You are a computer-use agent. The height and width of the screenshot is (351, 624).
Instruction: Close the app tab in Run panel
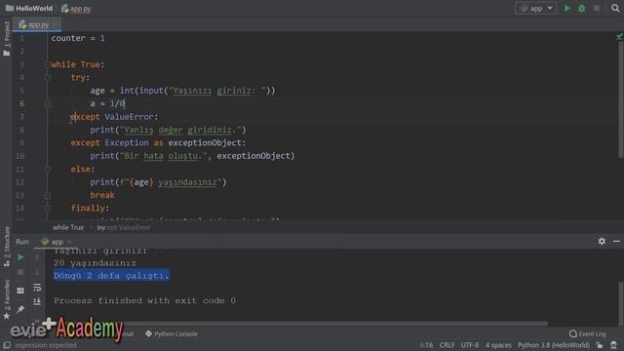click(69, 242)
